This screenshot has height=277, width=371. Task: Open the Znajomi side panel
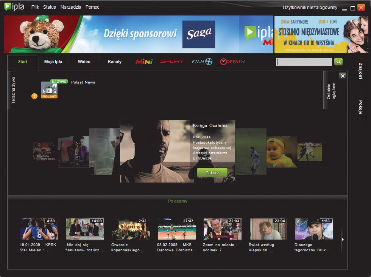pyautogui.click(x=360, y=71)
